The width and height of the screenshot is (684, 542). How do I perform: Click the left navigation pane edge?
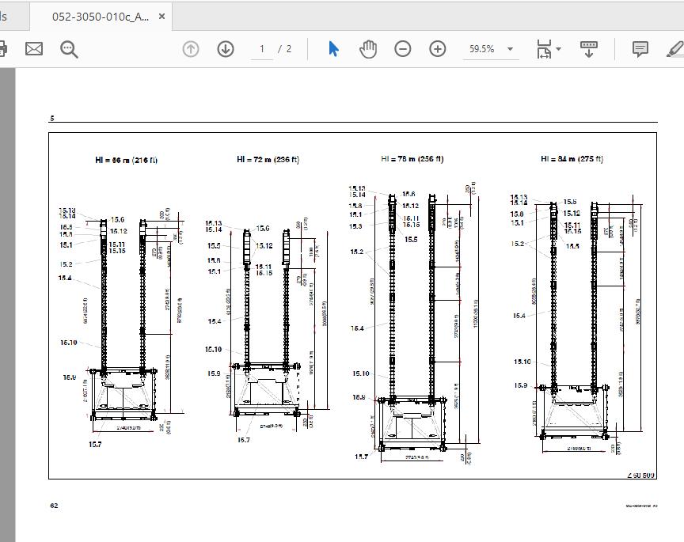[5, 301]
